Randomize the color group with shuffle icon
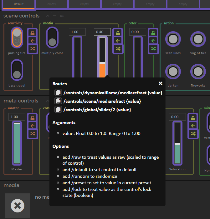This screenshot has width=210, height=219. (153, 49)
